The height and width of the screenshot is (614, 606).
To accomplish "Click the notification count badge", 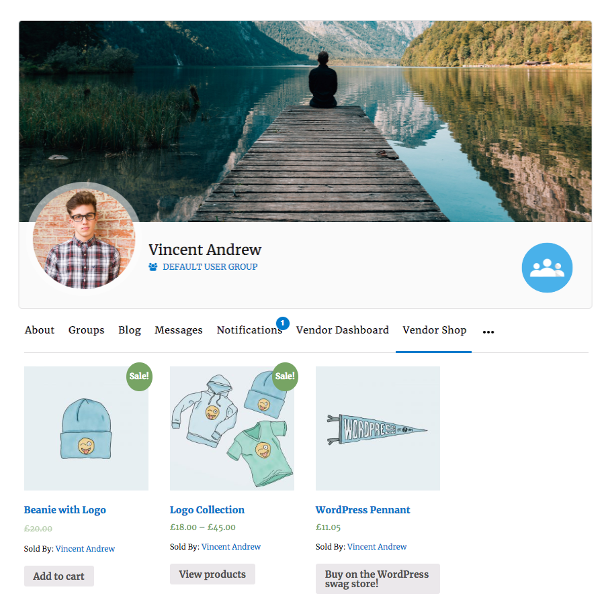I will tap(282, 323).
